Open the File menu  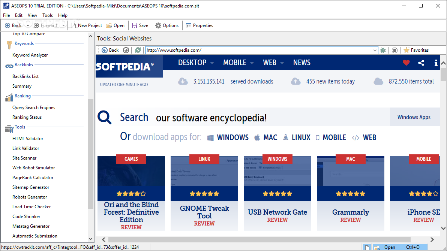(6, 15)
